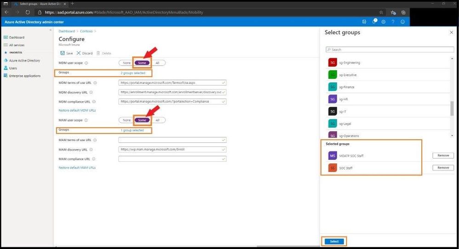
Task: Click Restore default MDM URLs
Action: click(x=77, y=110)
